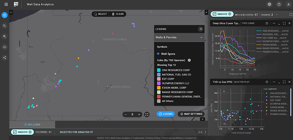Toggle Exxon Mobil series in scatter plot legend

coord(277,107)
